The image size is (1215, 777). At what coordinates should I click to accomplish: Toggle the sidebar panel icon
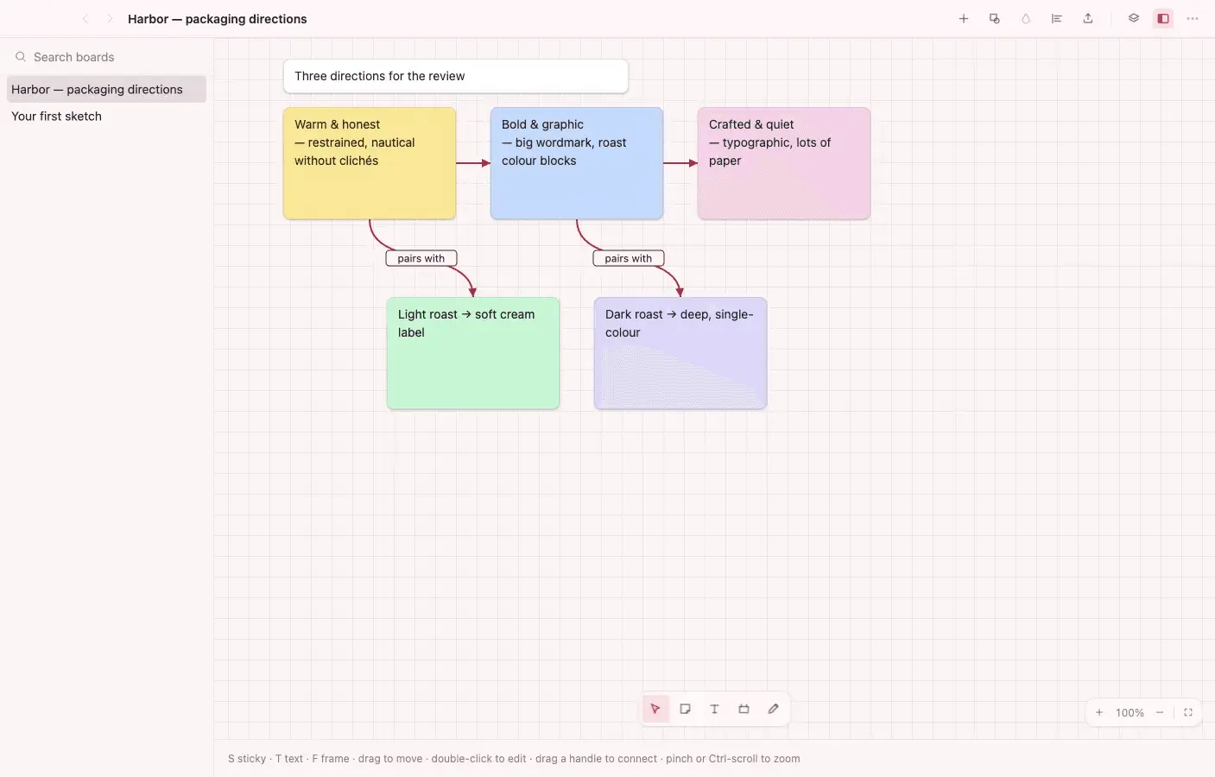[x=1163, y=18]
